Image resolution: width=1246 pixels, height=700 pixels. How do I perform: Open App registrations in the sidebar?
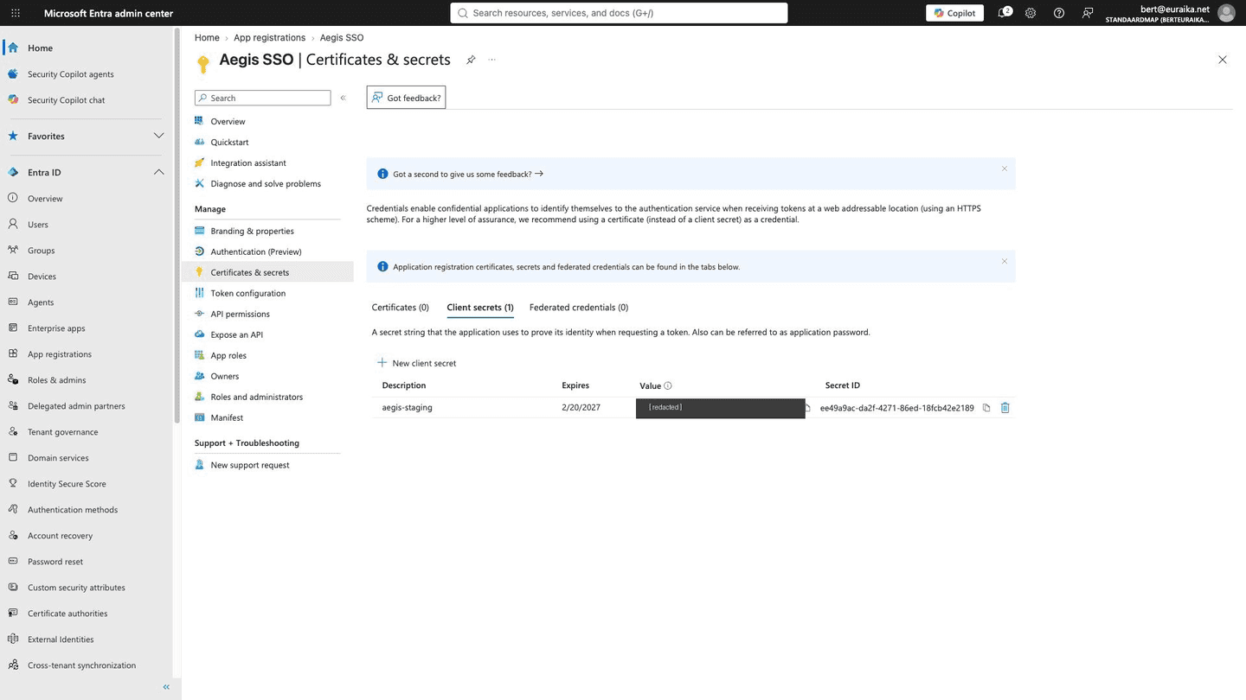click(x=59, y=353)
